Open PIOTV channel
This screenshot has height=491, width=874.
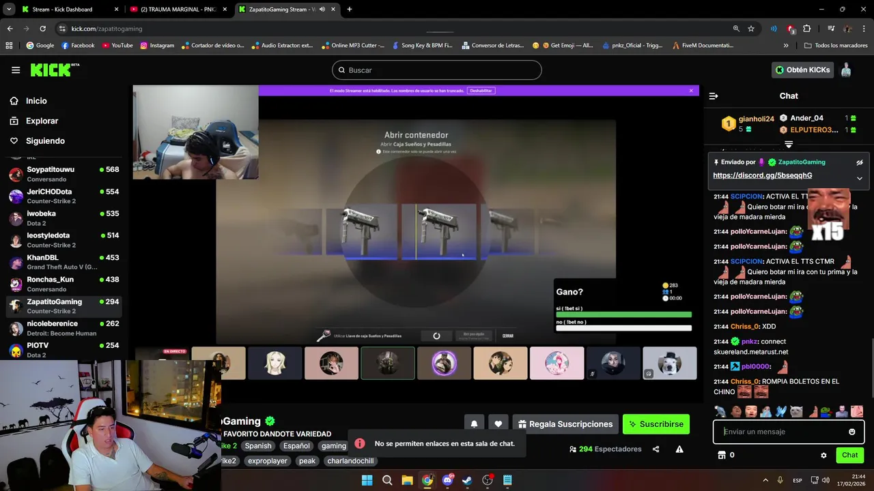tap(64, 350)
